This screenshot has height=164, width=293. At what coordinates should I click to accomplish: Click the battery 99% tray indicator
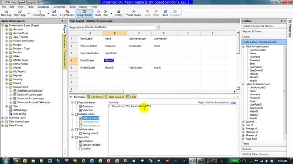pyautogui.click(x=235, y=161)
